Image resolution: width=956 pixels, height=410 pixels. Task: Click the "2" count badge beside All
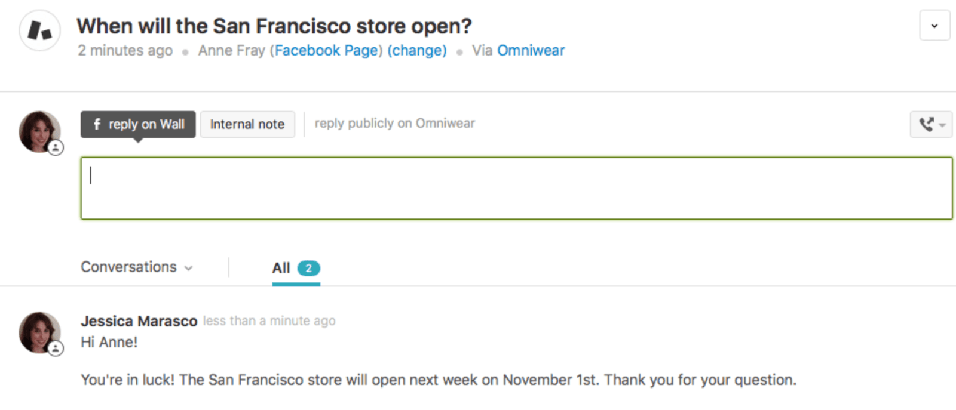tap(308, 268)
